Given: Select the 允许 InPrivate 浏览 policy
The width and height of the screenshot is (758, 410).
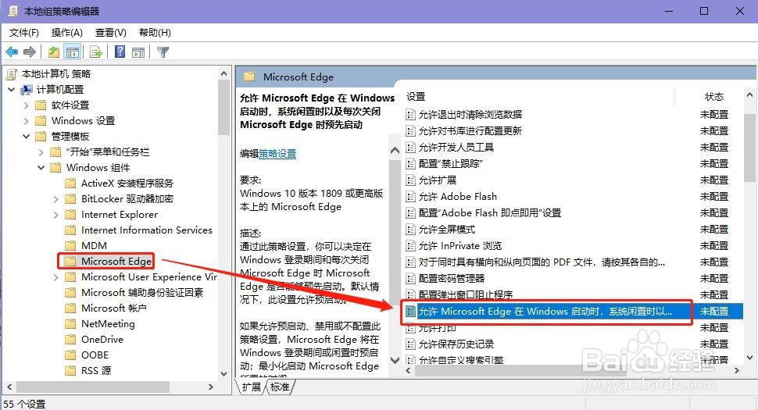Looking at the screenshot, I should [x=459, y=246].
